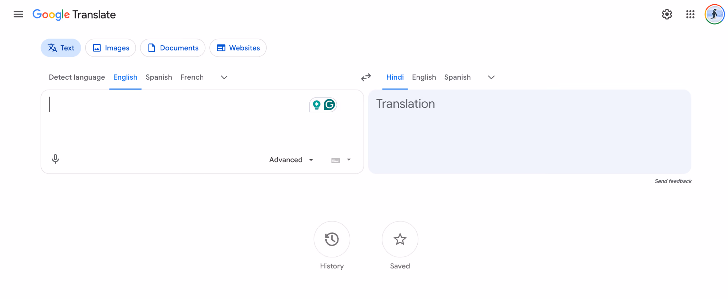The image size is (728, 299).
Task: Select Detect language as source
Action: [77, 77]
